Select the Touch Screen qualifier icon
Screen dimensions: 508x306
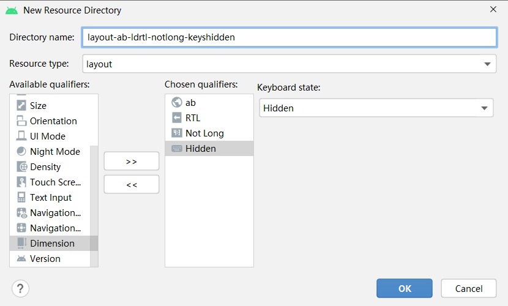21,182
